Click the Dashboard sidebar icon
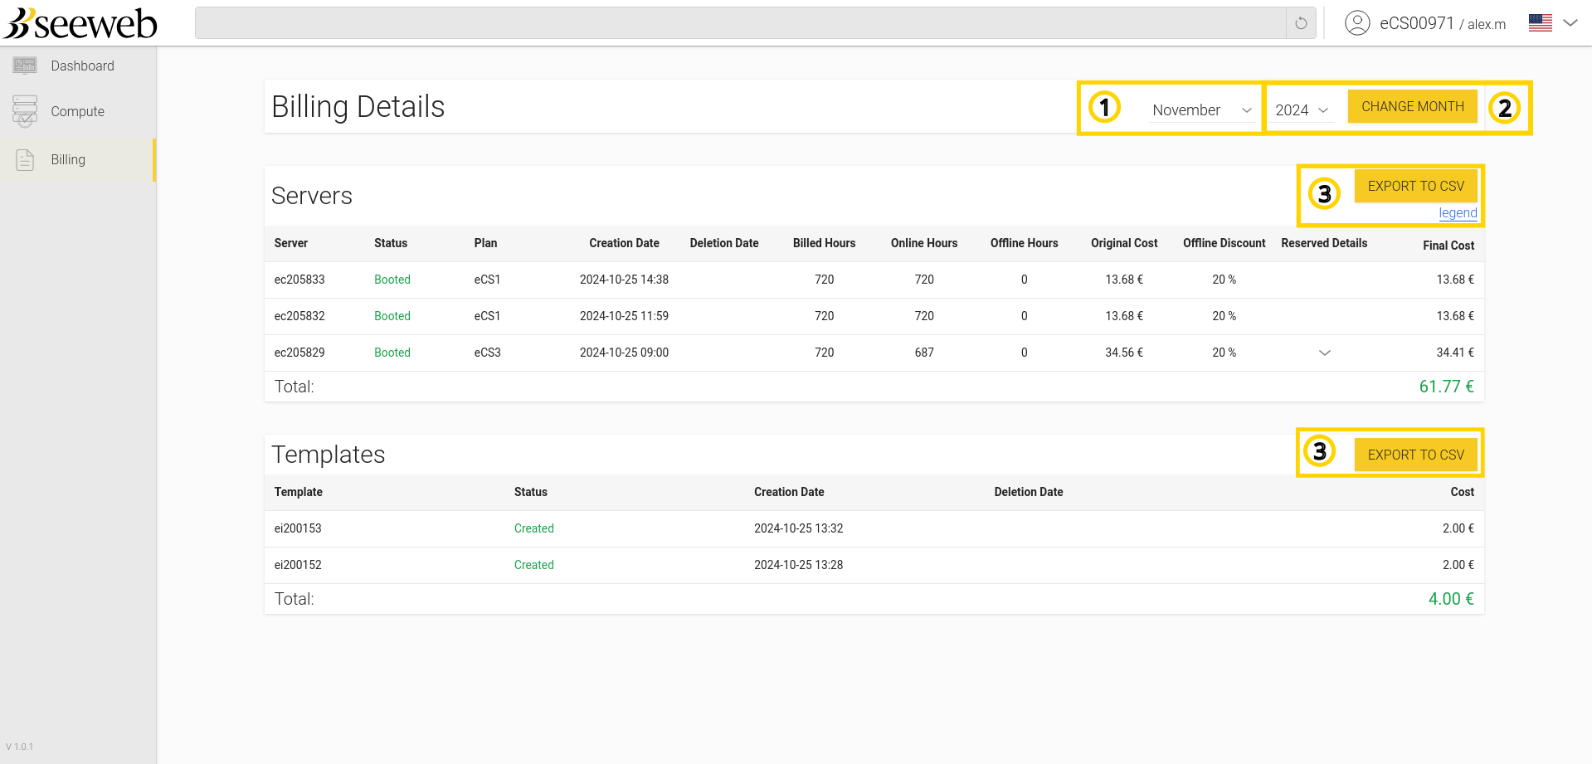 click(x=25, y=66)
